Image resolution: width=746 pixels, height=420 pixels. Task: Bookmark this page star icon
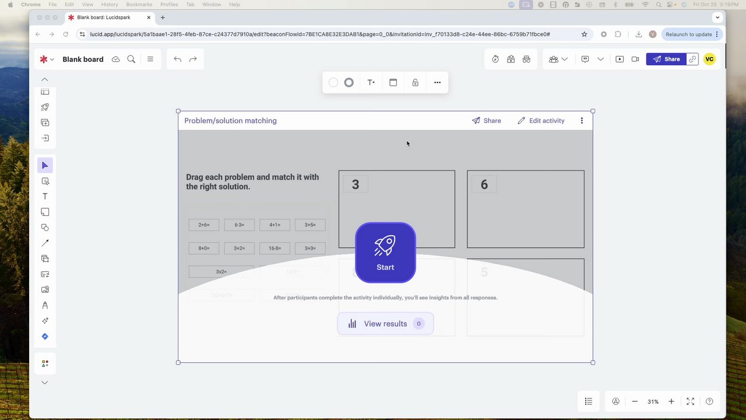[584, 34]
